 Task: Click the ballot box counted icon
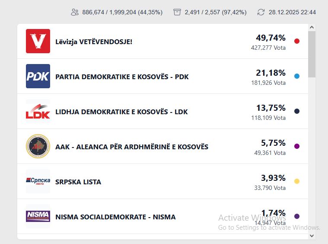177,12
